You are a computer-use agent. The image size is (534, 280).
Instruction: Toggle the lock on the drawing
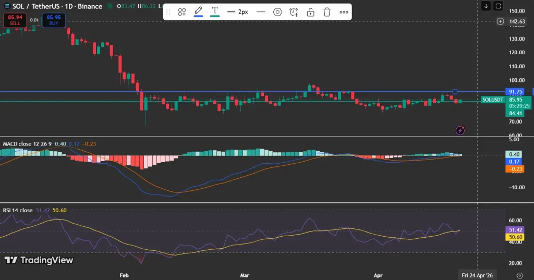tap(310, 13)
